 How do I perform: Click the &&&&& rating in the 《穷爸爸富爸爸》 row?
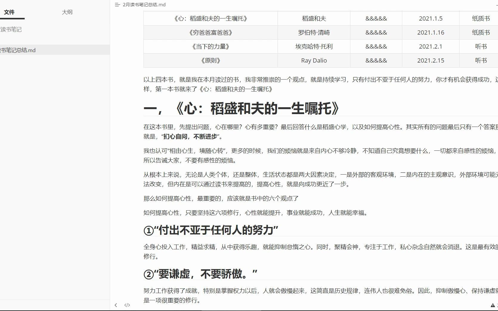(376, 32)
